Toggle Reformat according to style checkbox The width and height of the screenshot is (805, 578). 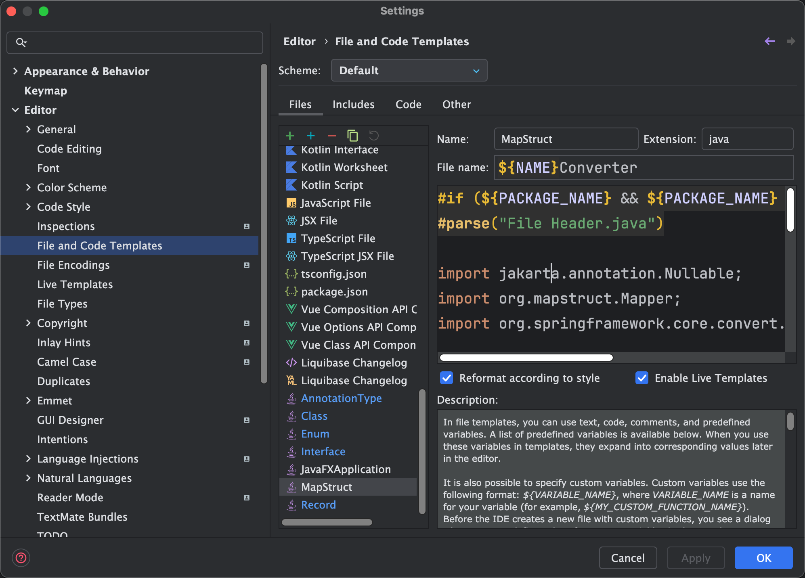447,378
